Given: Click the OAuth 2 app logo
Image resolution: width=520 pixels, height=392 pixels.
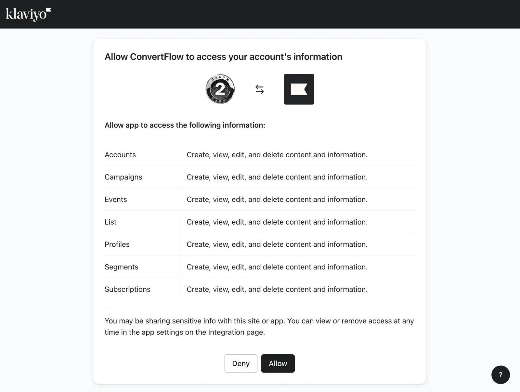Looking at the screenshot, I should click(220, 89).
